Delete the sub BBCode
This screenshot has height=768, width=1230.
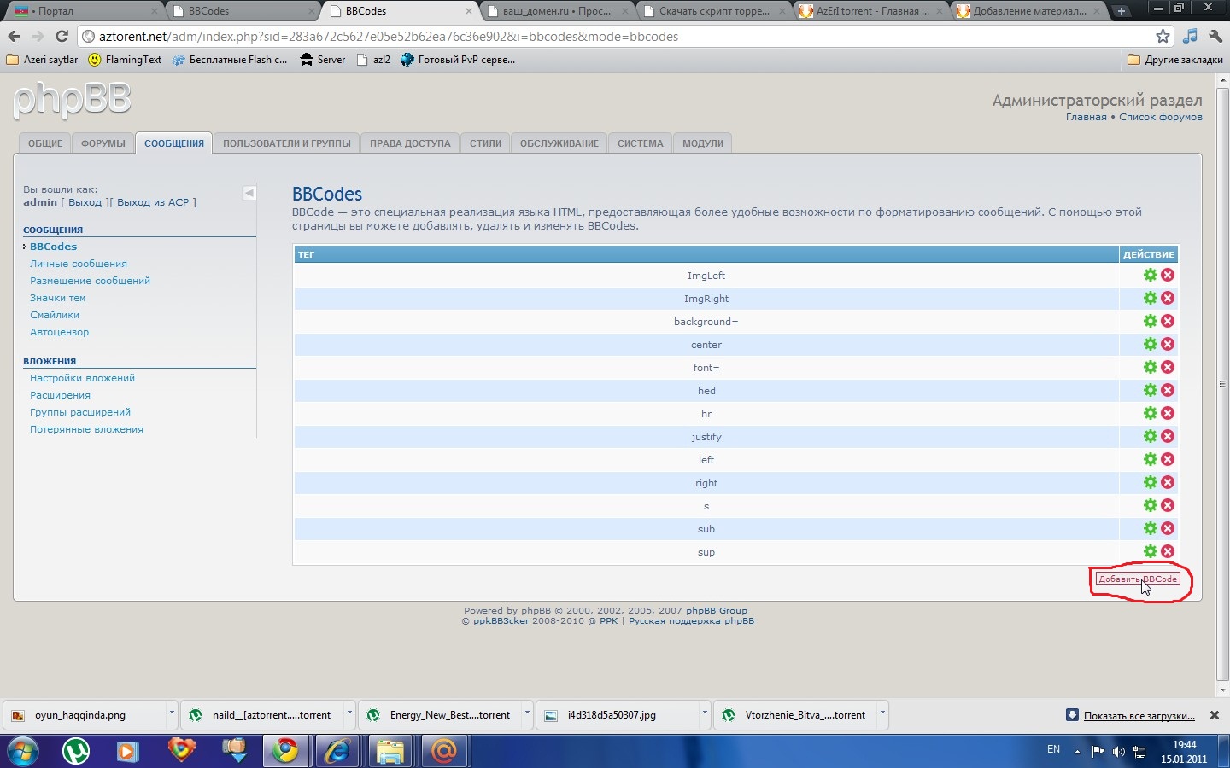pyautogui.click(x=1168, y=528)
